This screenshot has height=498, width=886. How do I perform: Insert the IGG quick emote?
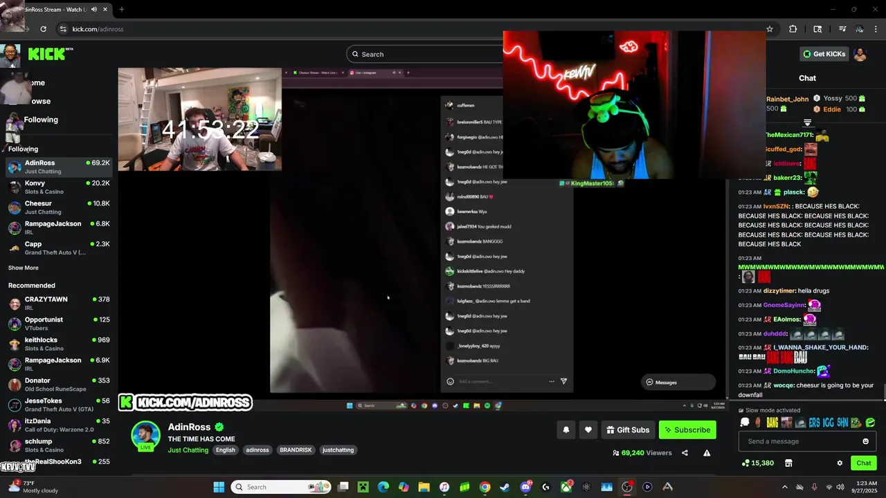pyautogui.click(x=828, y=422)
